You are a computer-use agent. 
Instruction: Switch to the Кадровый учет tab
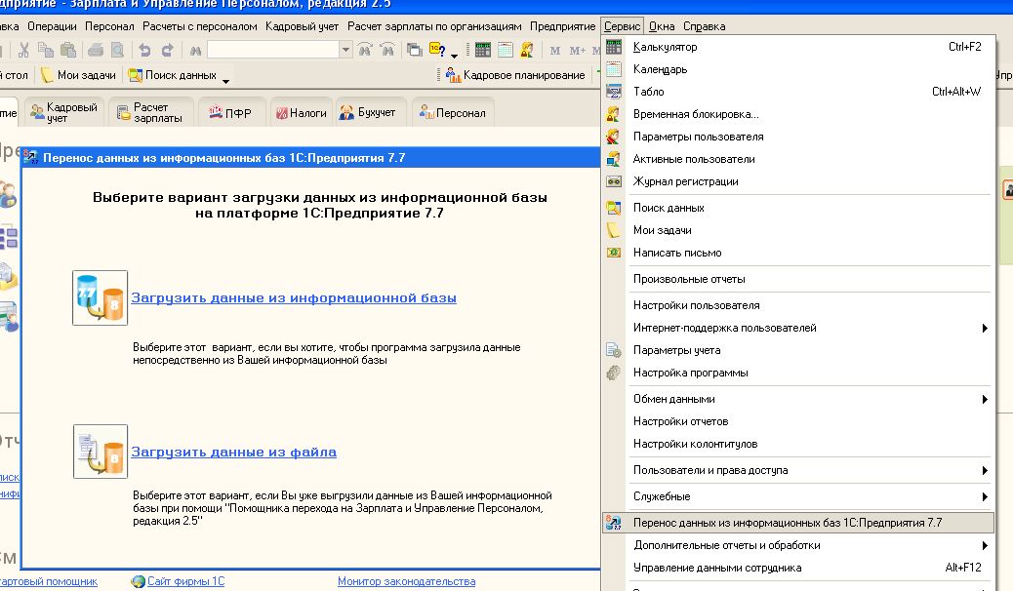(64, 112)
